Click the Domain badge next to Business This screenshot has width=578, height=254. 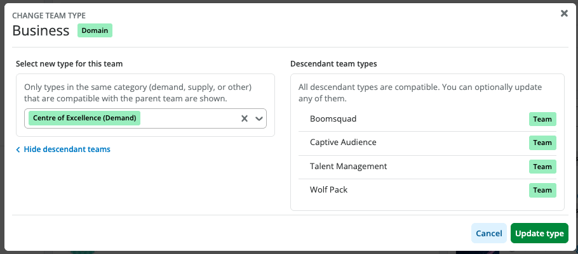(x=95, y=30)
